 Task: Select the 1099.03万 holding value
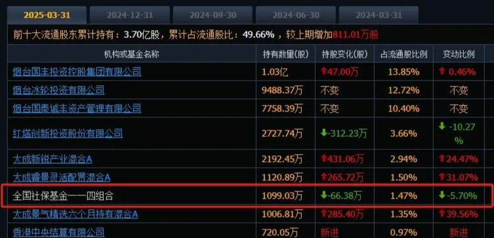point(282,196)
